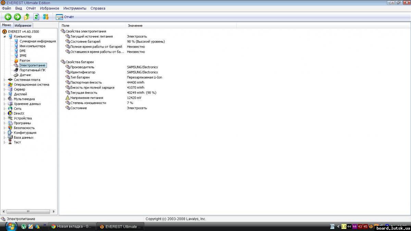Viewport: 411px width, 231px height.
Task: Click the Up folder toolbar icon
Action: pos(27,17)
